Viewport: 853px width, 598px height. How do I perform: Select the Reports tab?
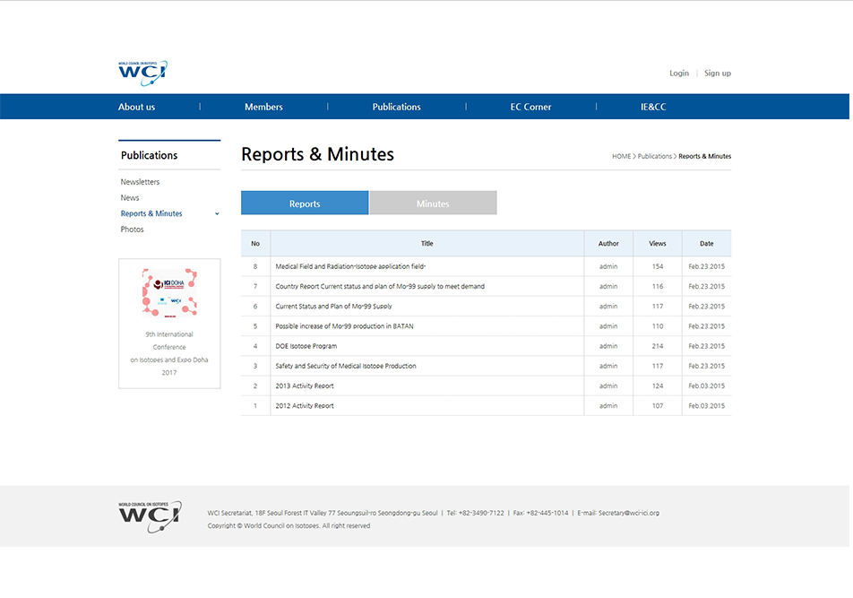tap(305, 204)
